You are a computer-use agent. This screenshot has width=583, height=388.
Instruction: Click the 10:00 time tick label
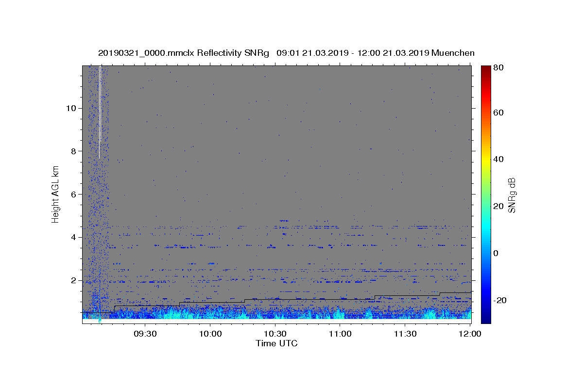[210, 334]
